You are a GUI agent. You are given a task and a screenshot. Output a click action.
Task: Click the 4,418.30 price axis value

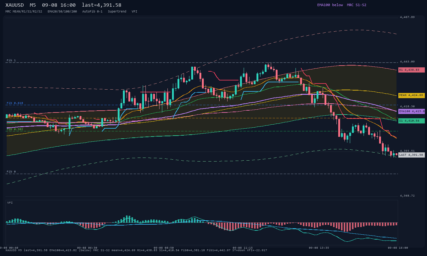coord(407,106)
